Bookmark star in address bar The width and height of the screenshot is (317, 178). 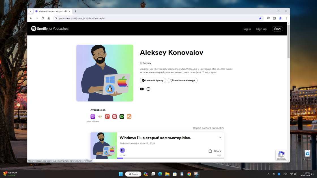260,18
